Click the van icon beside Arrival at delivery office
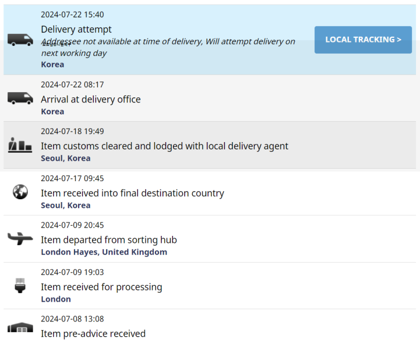This screenshot has width=420, height=343. coord(20,98)
